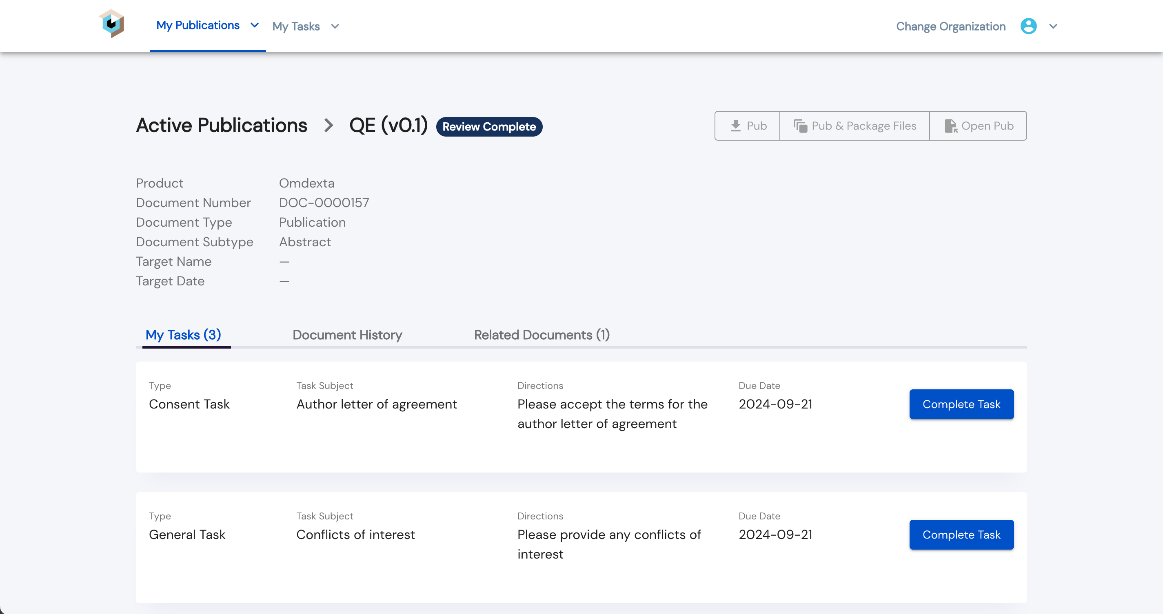Expand the My Tasks dropdown chevron
The height and width of the screenshot is (614, 1163).
(x=335, y=27)
